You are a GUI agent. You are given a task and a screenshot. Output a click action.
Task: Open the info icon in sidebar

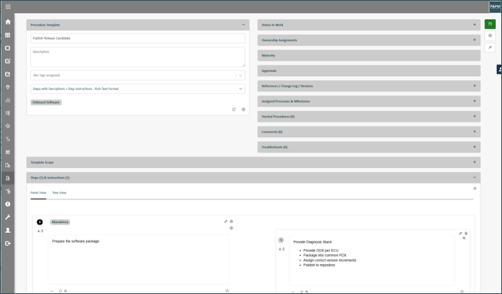pos(8,204)
